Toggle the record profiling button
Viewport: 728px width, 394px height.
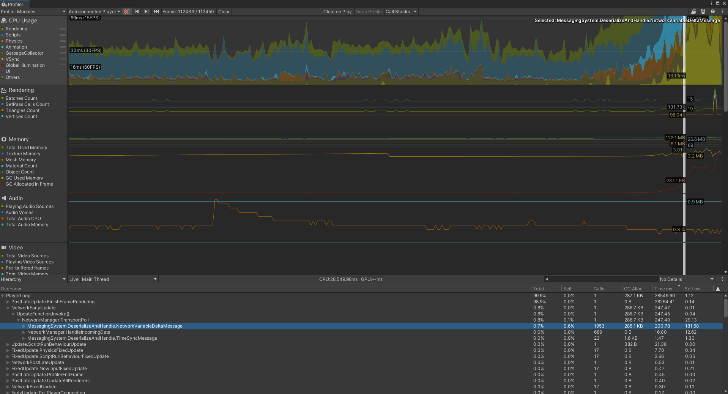127,12
